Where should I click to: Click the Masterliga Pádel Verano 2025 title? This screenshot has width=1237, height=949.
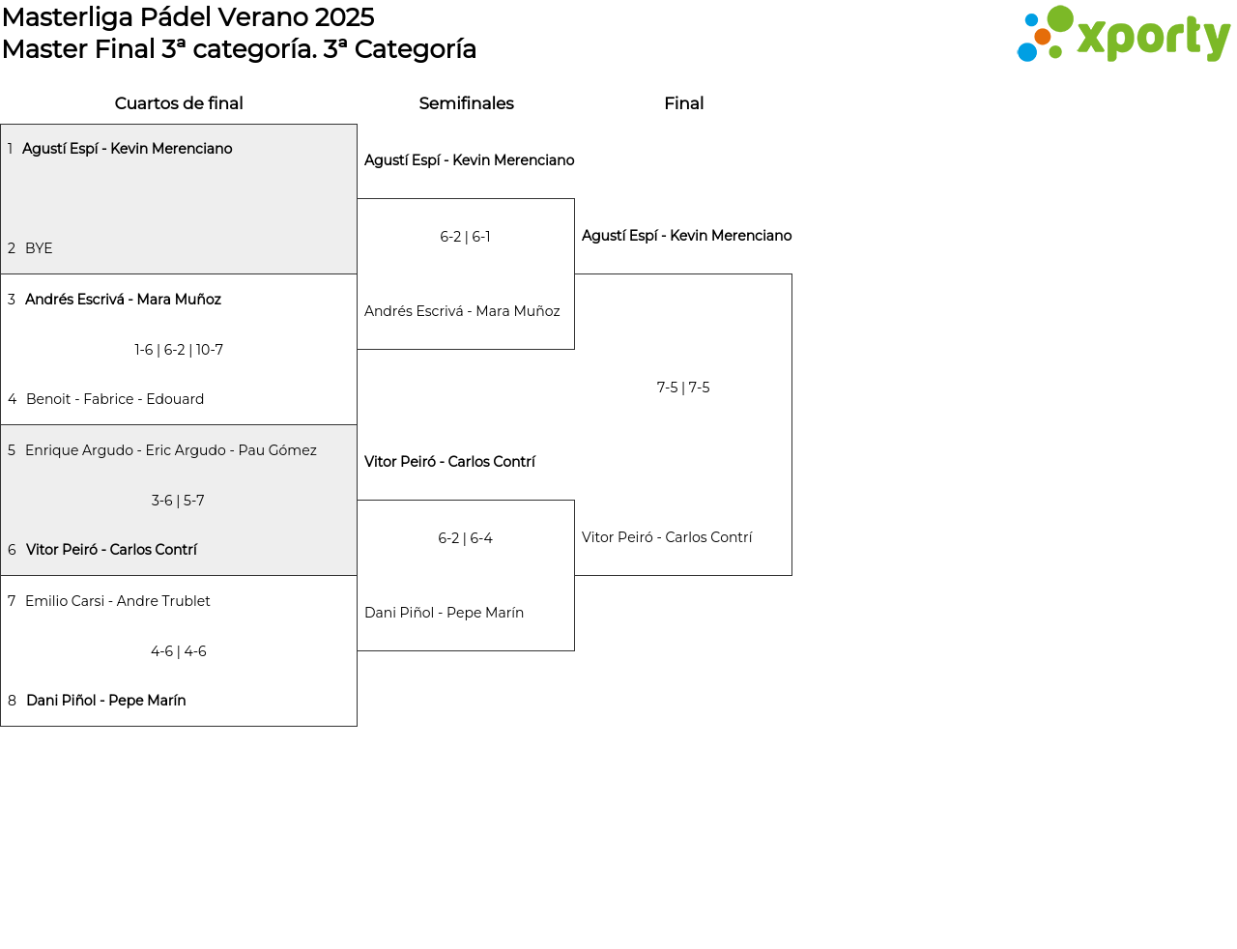[188, 17]
